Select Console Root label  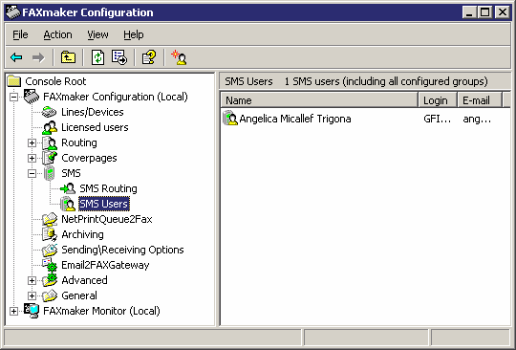[55, 81]
